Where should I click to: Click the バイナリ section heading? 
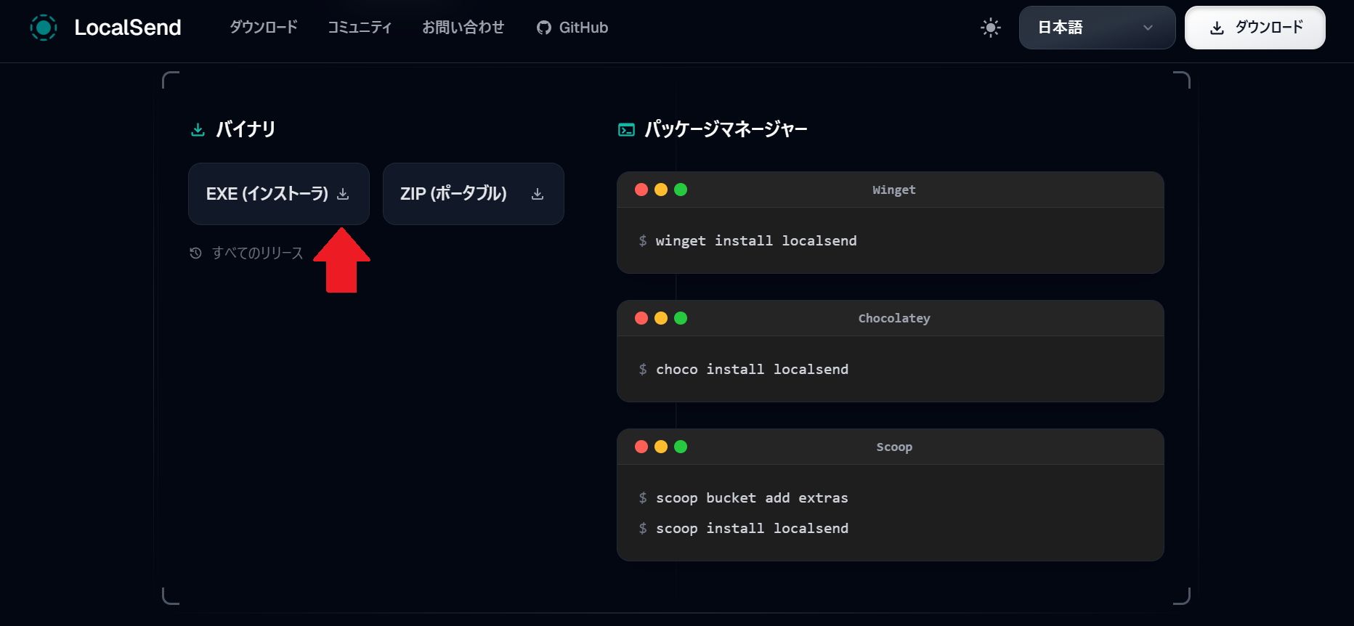(246, 129)
